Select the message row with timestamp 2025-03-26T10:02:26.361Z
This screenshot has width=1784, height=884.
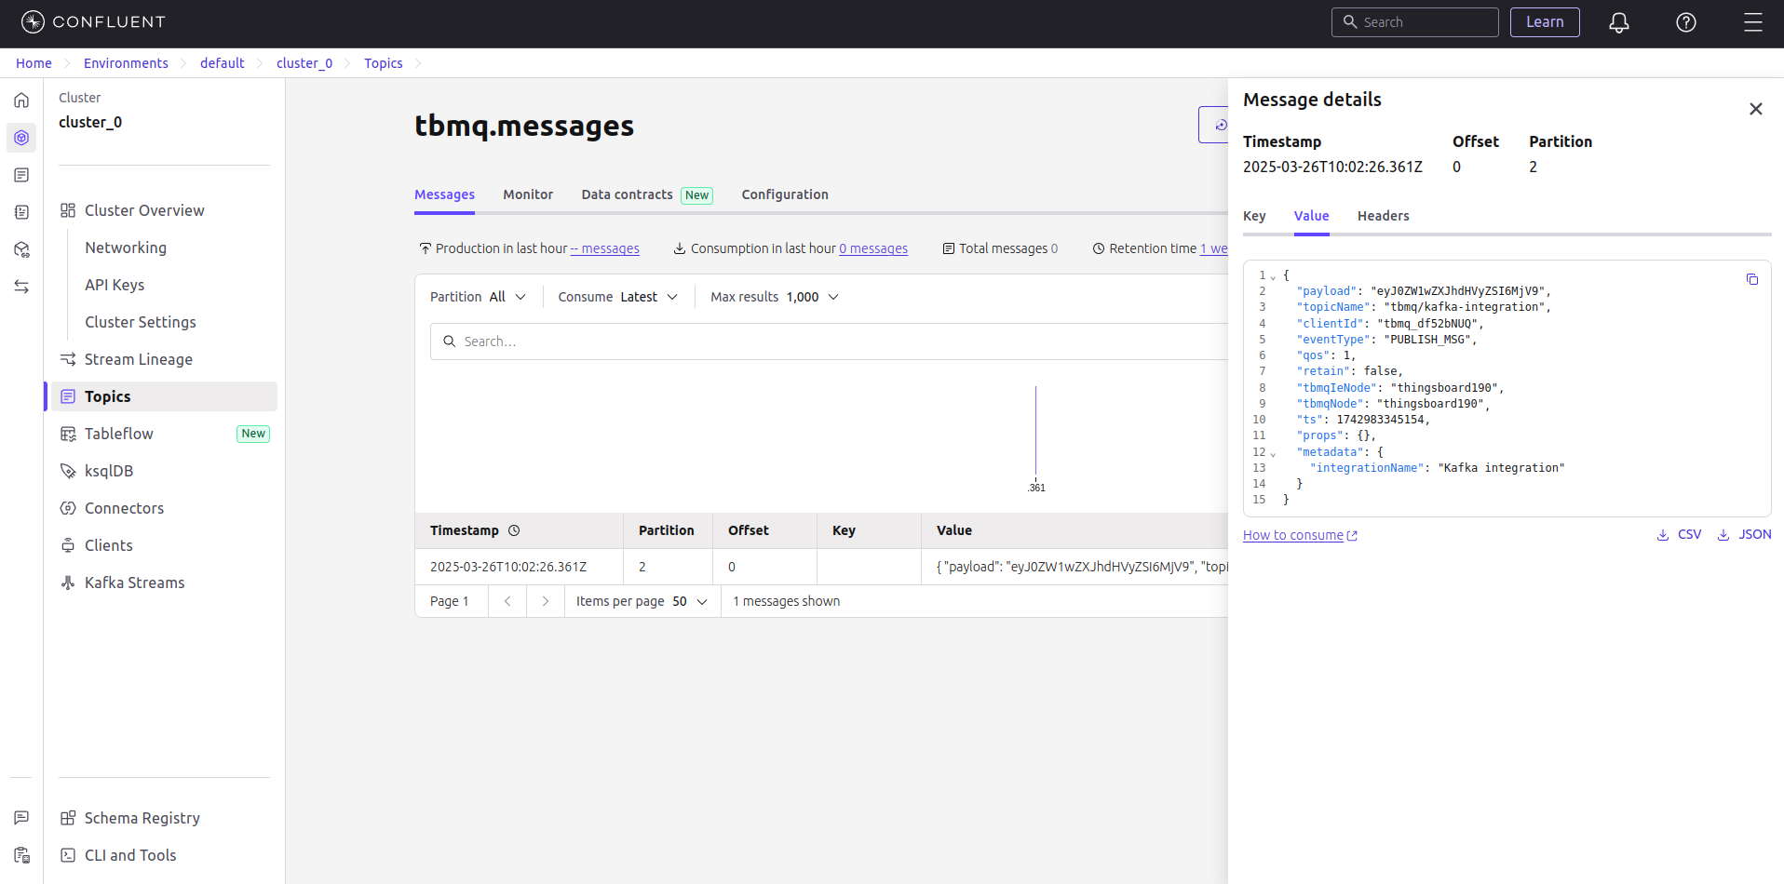821,567
